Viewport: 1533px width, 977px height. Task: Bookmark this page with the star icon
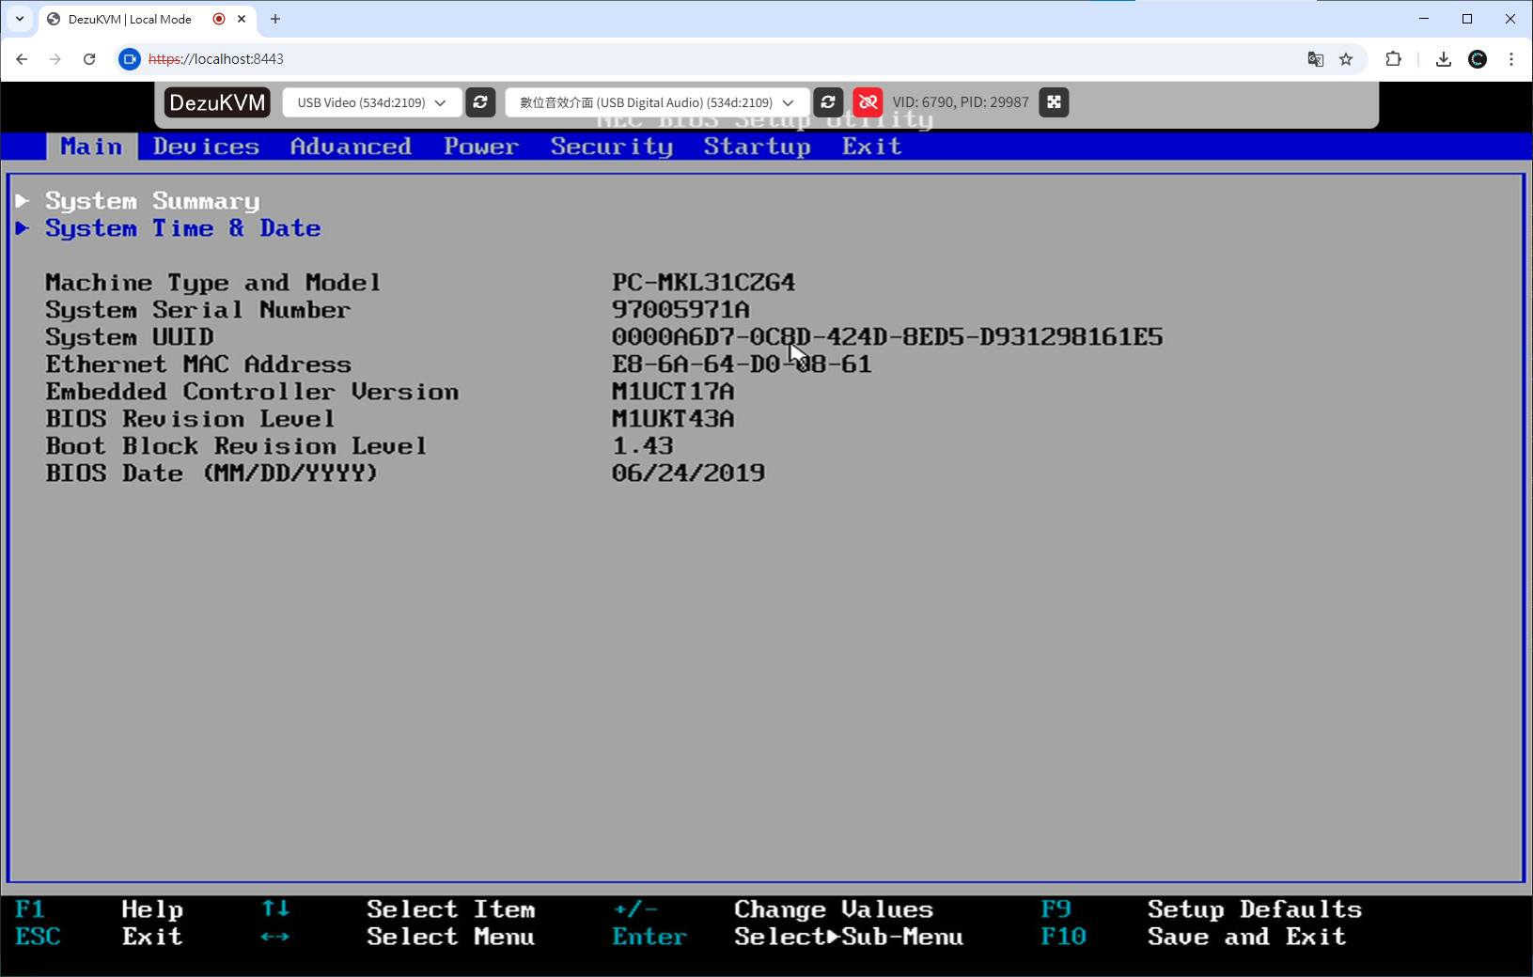click(x=1346, y=59)
